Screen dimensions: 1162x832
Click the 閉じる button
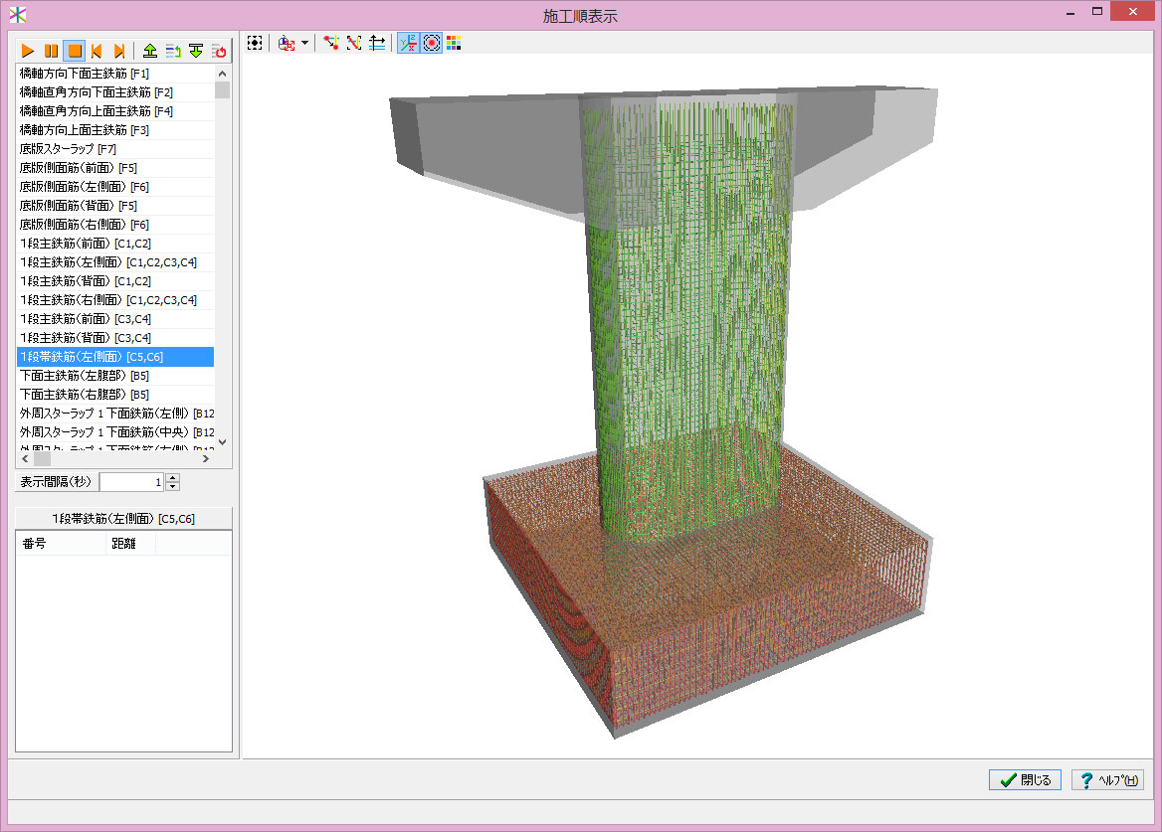click(1025, 780)
